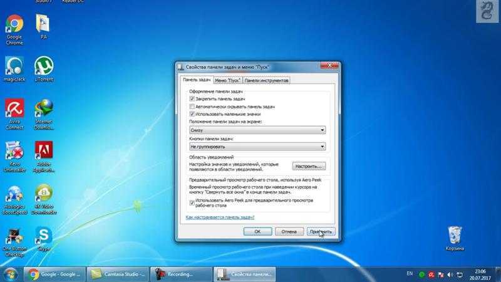Open Кнопки панели задач dropdown Не группировать

tap(257, 147)
